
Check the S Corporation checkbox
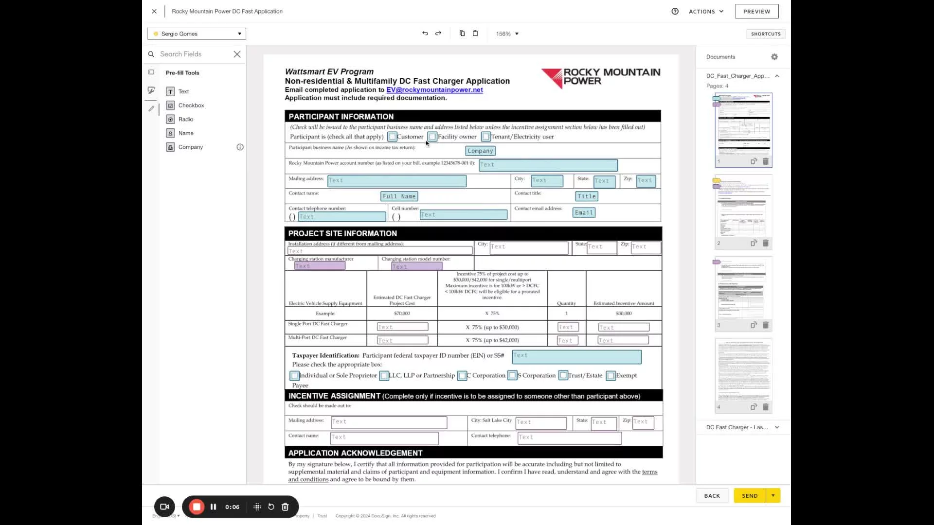[512, 375]
